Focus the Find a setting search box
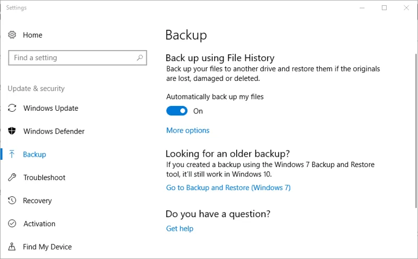This screenshot has width=418, height=259. tap(77, 57)
